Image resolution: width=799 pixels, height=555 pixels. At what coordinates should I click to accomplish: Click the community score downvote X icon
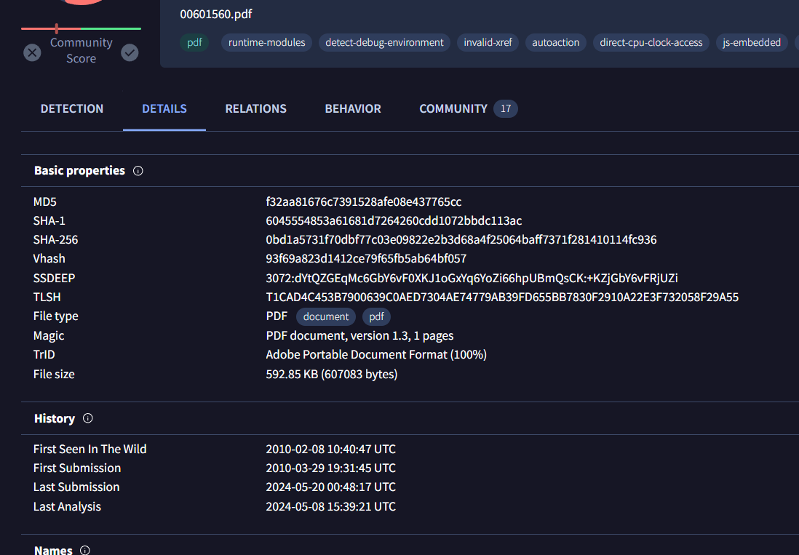tap(32, 52)
